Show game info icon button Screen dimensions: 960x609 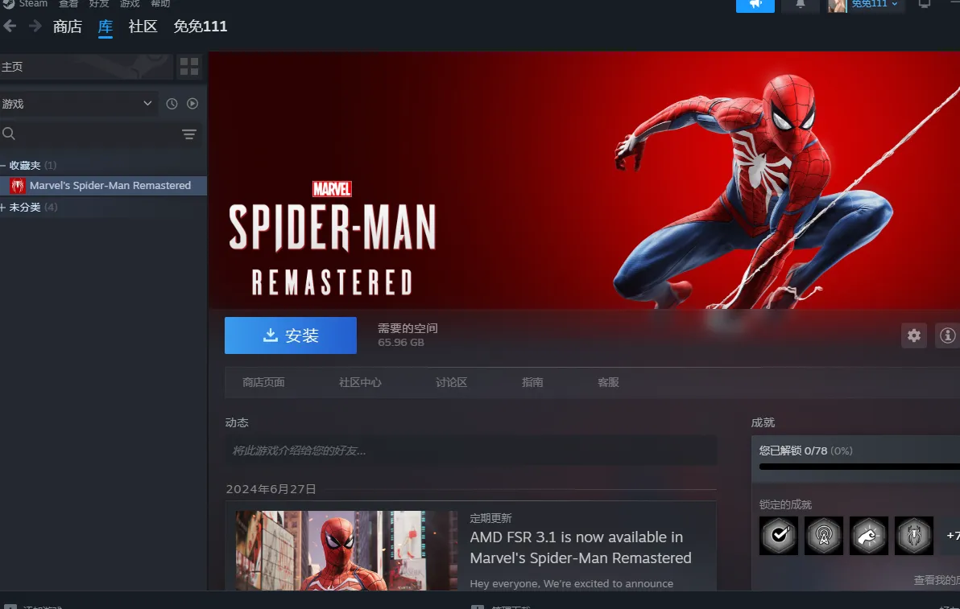point(948,335)
